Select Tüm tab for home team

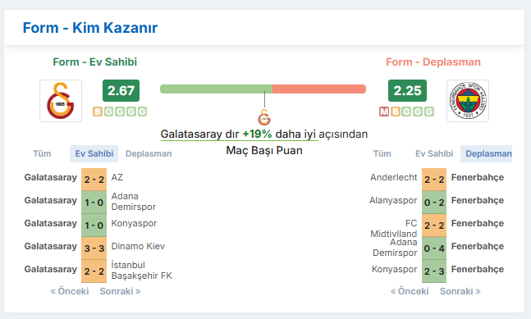tap(42, 153)
